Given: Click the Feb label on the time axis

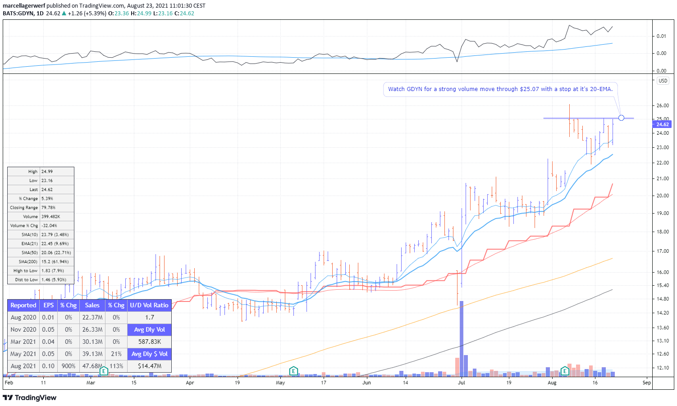Looking at the screenshot, I should point(9,383).
